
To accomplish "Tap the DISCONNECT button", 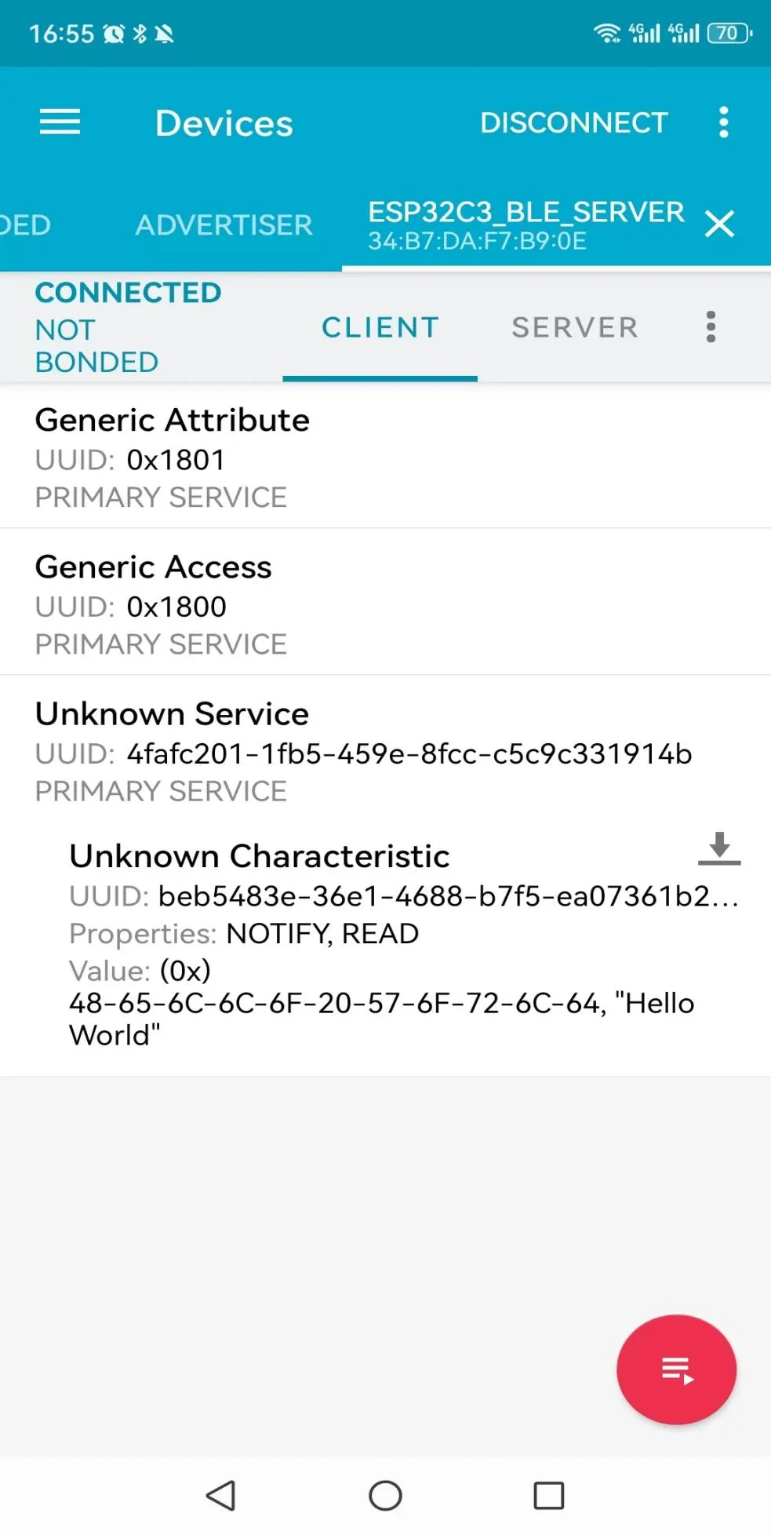I will (x=573, y=122).
